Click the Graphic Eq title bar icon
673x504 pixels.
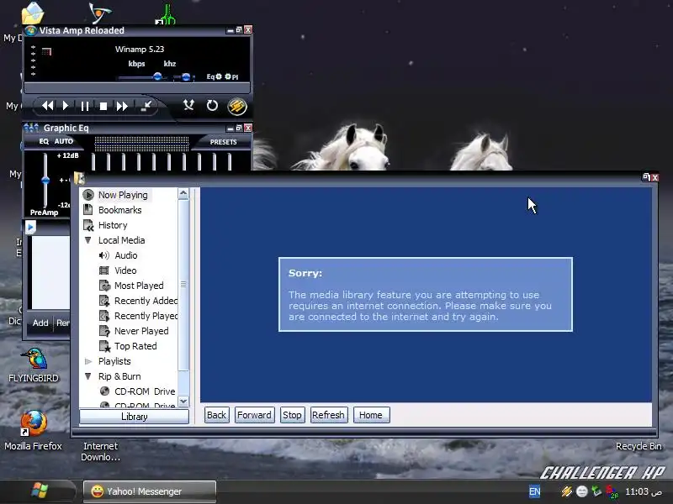31,128
